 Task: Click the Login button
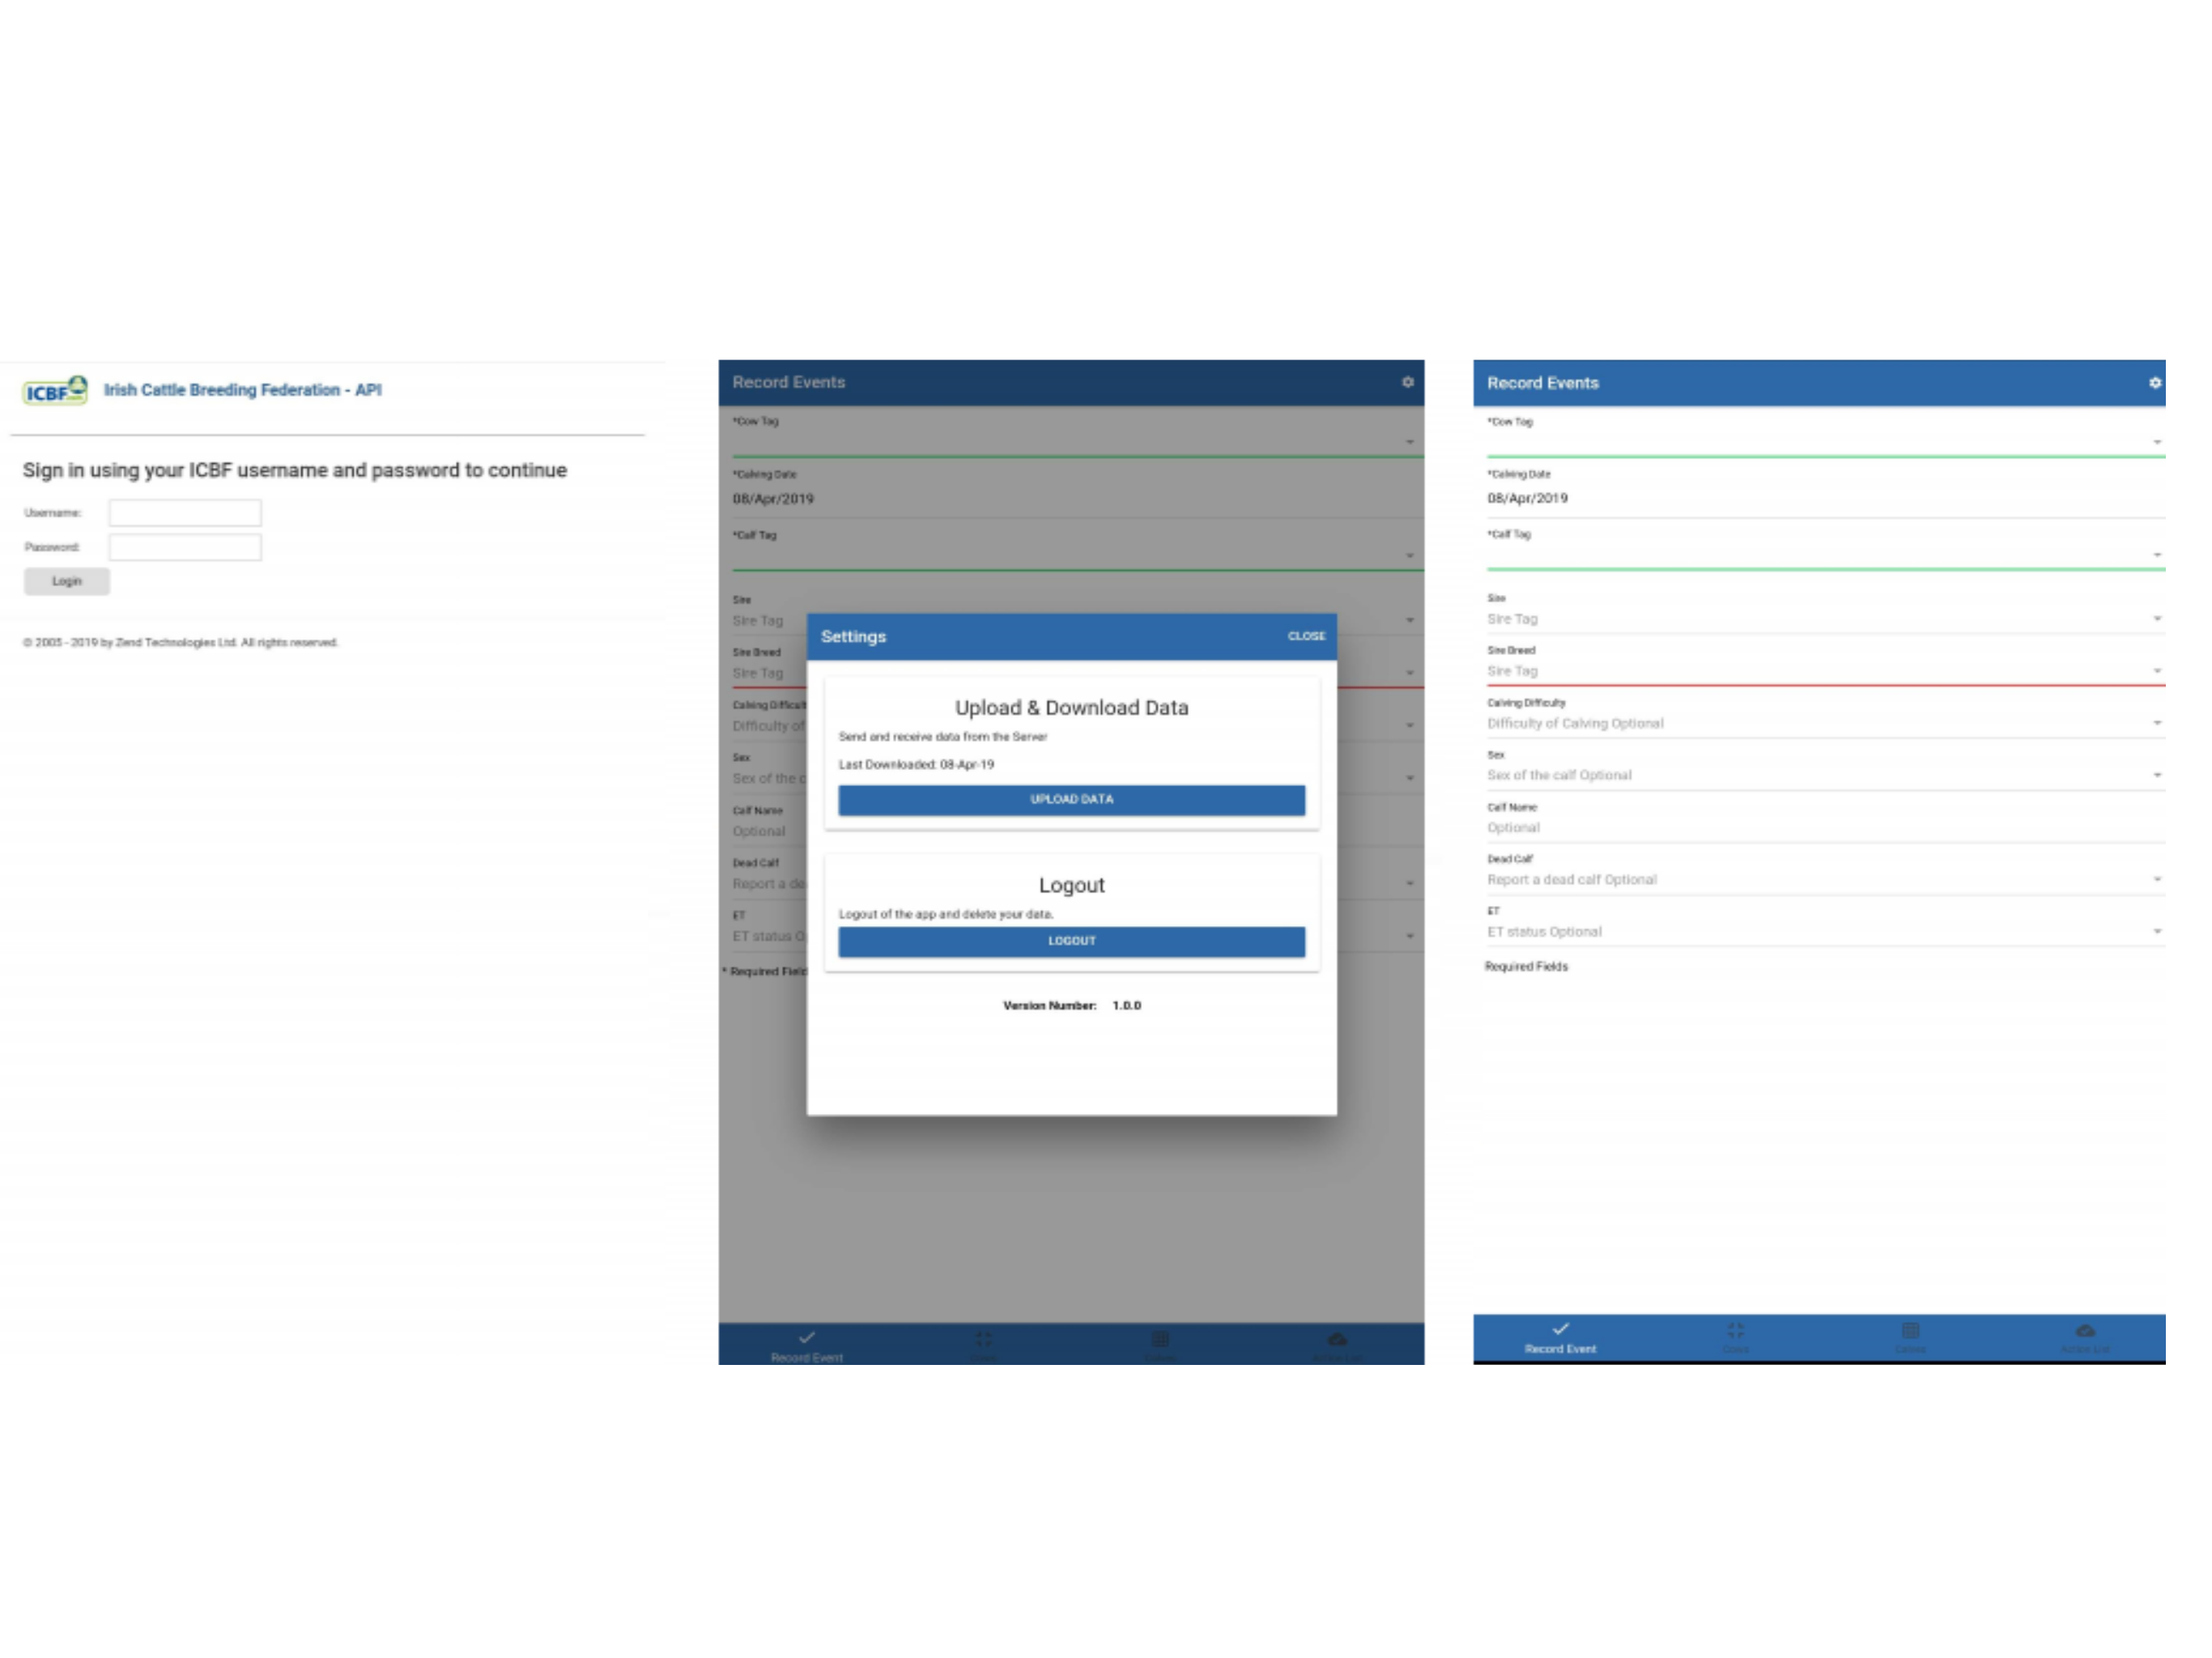(67, 581)
